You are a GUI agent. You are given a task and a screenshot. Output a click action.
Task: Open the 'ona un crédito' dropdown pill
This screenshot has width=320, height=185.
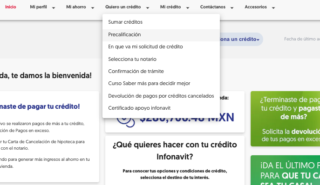tap(241, 39)
